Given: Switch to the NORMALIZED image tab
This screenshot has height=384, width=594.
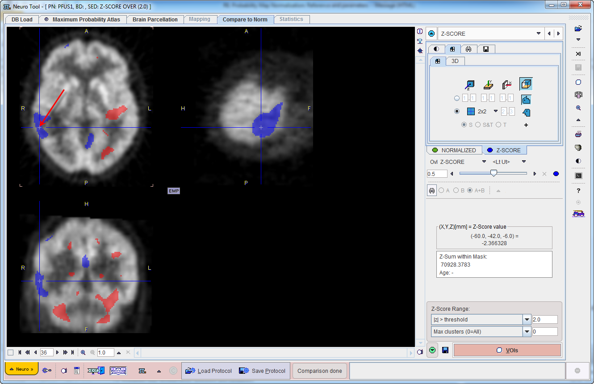Looking at the screenshot, I should click(454, 150).
